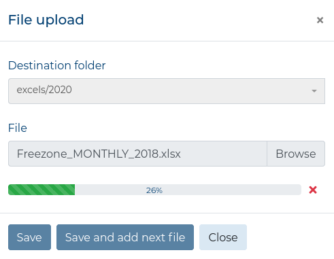Click the File field label
334x259 pixels.
(18, 128)
